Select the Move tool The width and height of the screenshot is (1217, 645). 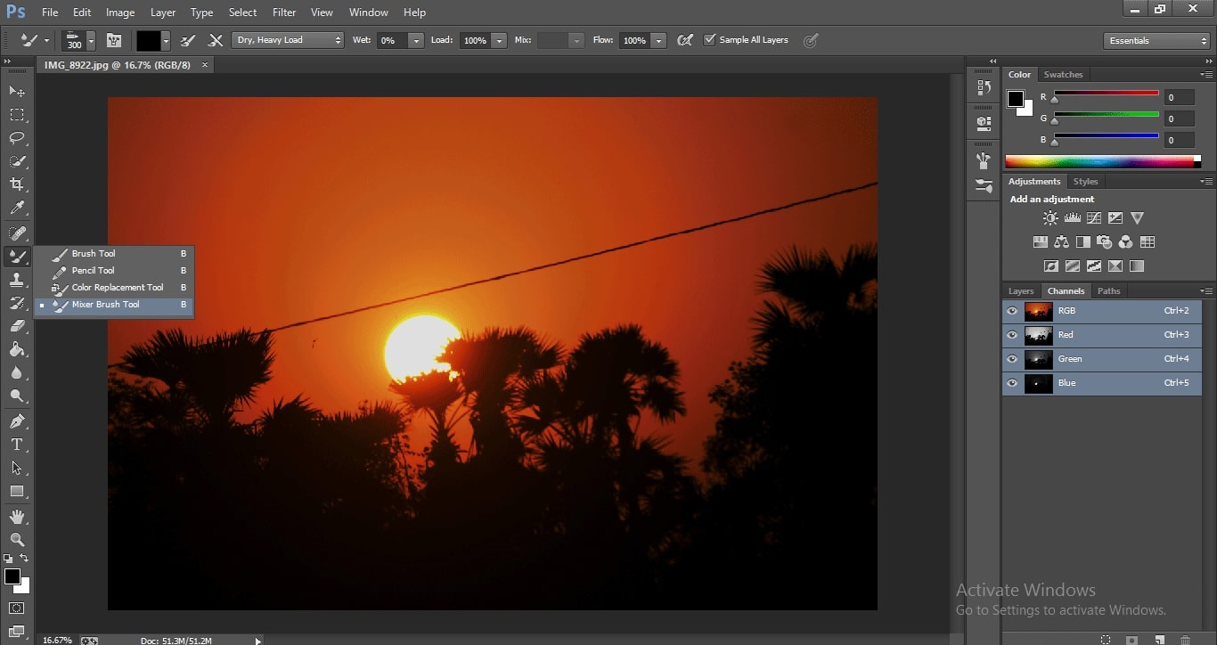tap(17, 92)
